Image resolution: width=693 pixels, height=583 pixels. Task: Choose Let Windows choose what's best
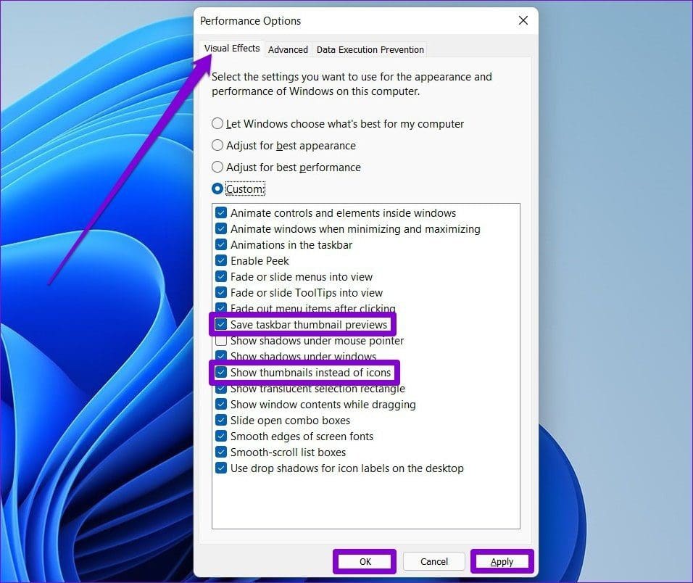(x=217, y=124)
